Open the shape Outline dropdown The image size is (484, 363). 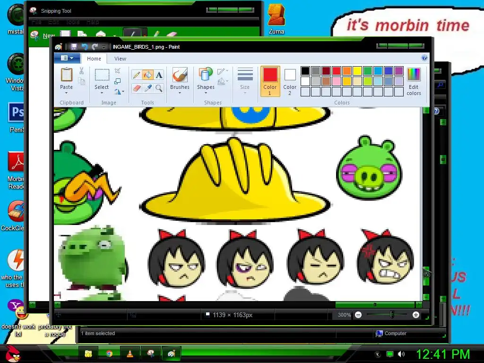pyautogui.click(x=223, y=71)
